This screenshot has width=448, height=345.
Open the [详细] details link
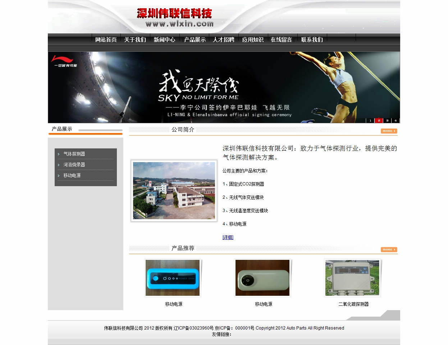pyautogui.click(x=228, y=237)
